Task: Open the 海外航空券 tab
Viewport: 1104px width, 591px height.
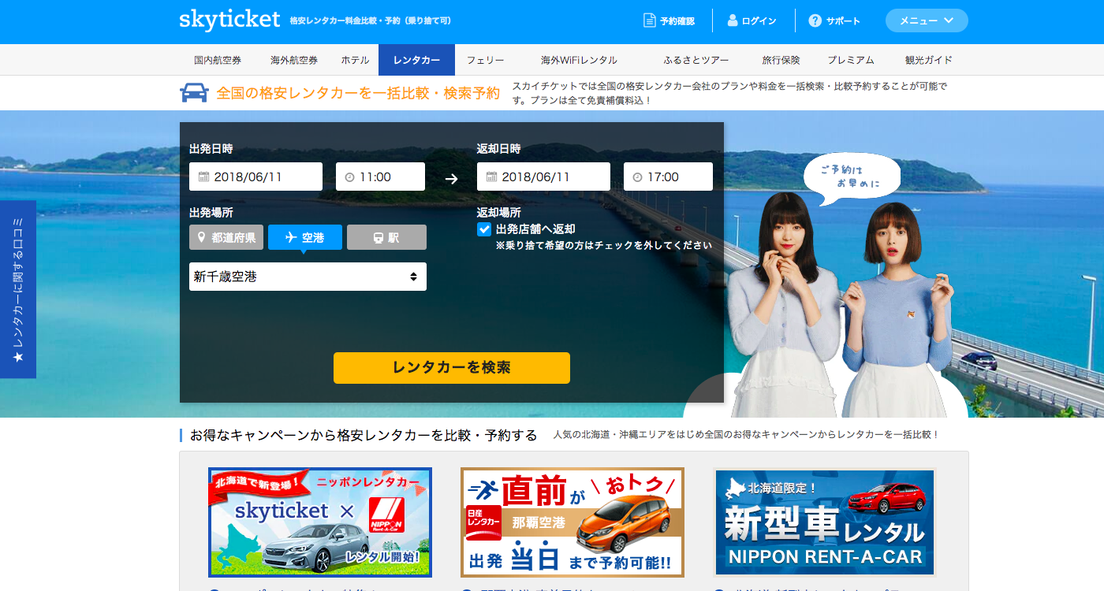Action: click(294, 60)
